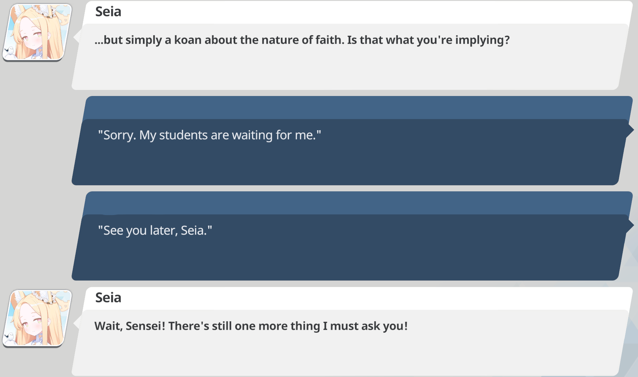The width and height of the screenshot is (638, 377).
Task: Click the white bird on the lower avatar
Action: 10,336
